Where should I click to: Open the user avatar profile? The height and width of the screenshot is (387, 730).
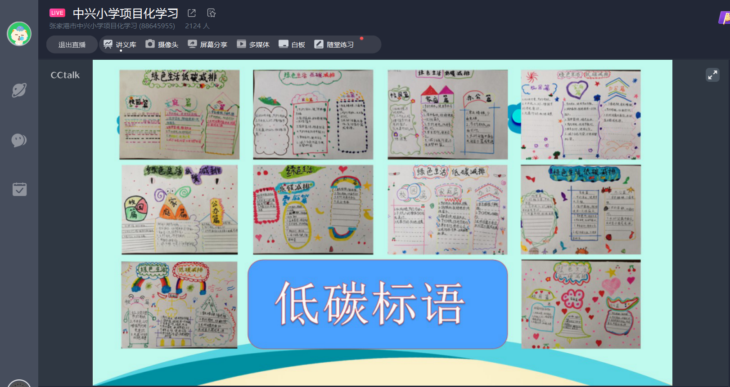[19, 34]
